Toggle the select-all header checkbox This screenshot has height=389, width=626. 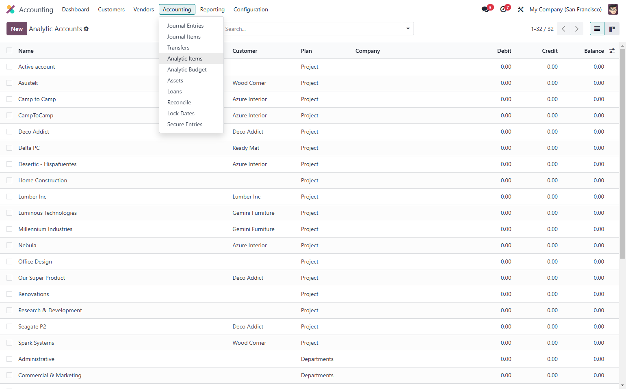click(x=9, y=50)
